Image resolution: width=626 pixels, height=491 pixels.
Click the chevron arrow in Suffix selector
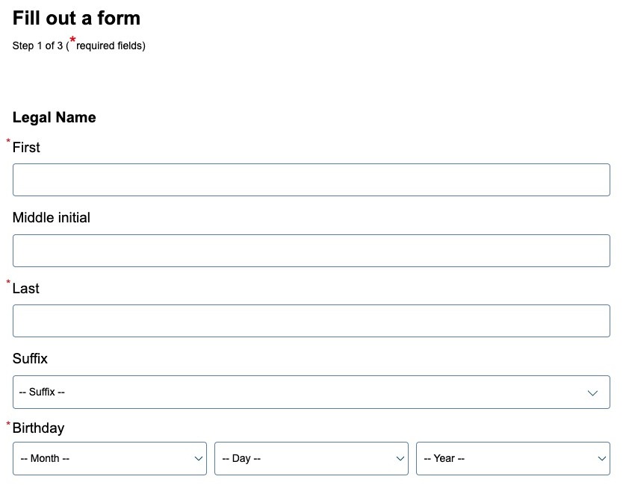click(593, 393)
